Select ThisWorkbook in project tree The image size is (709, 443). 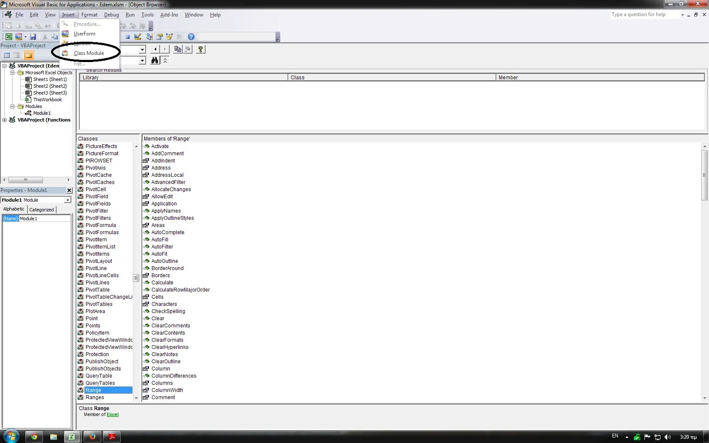[x=47, y=100]
